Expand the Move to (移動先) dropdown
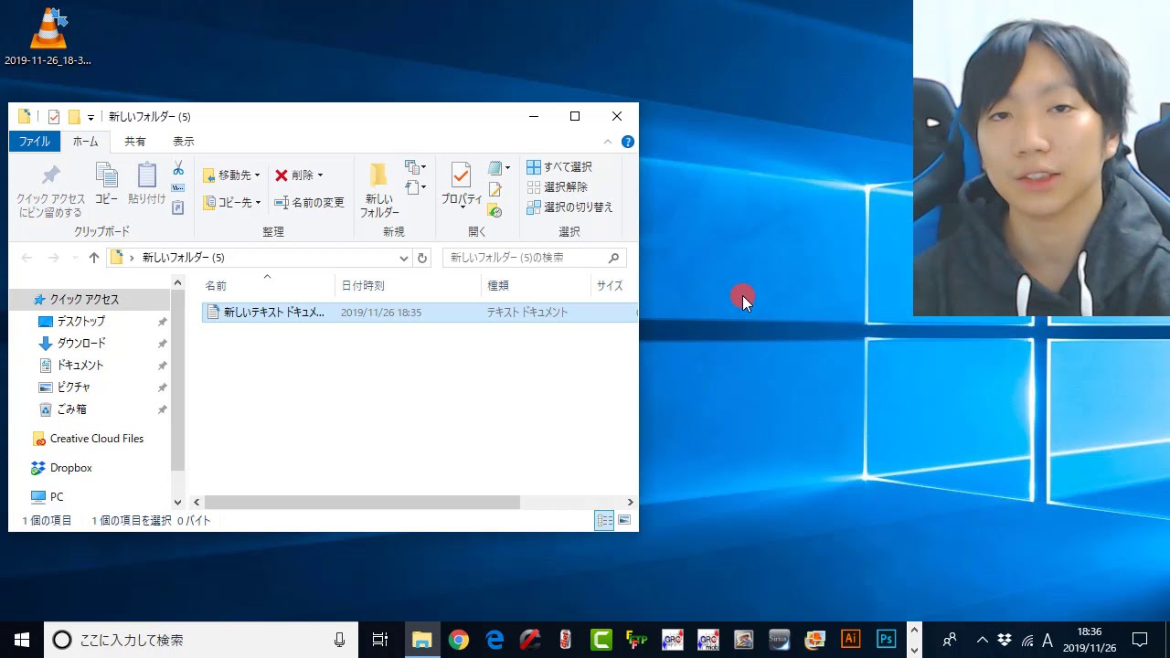1170x658 pixels. pyautogui.click(x=257, y=175)
